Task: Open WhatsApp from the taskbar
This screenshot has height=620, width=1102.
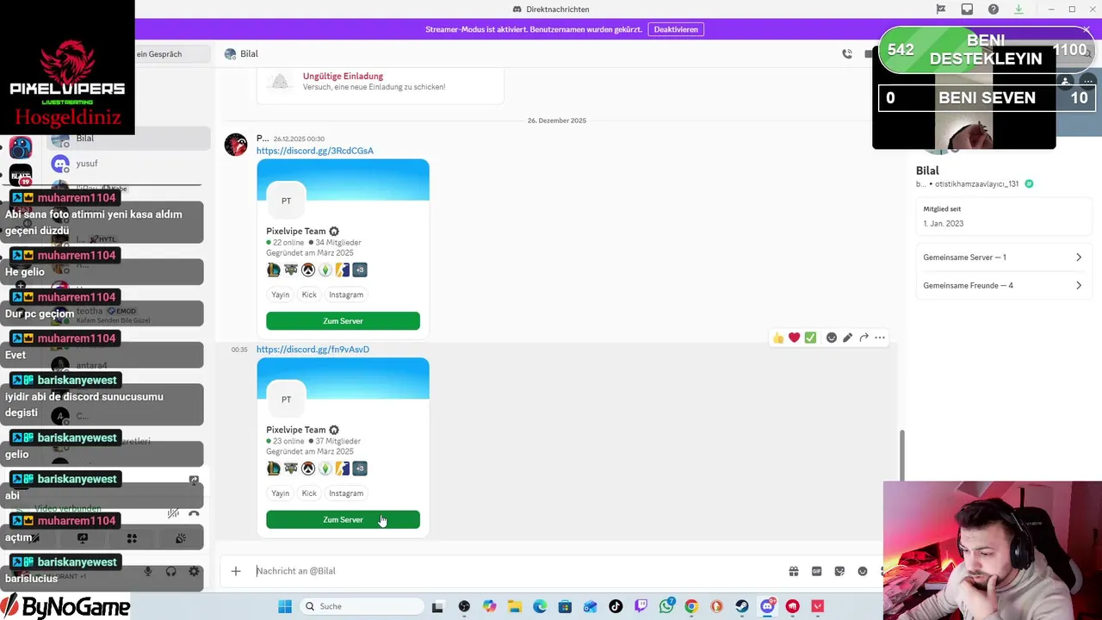Action: coord(666,606)
